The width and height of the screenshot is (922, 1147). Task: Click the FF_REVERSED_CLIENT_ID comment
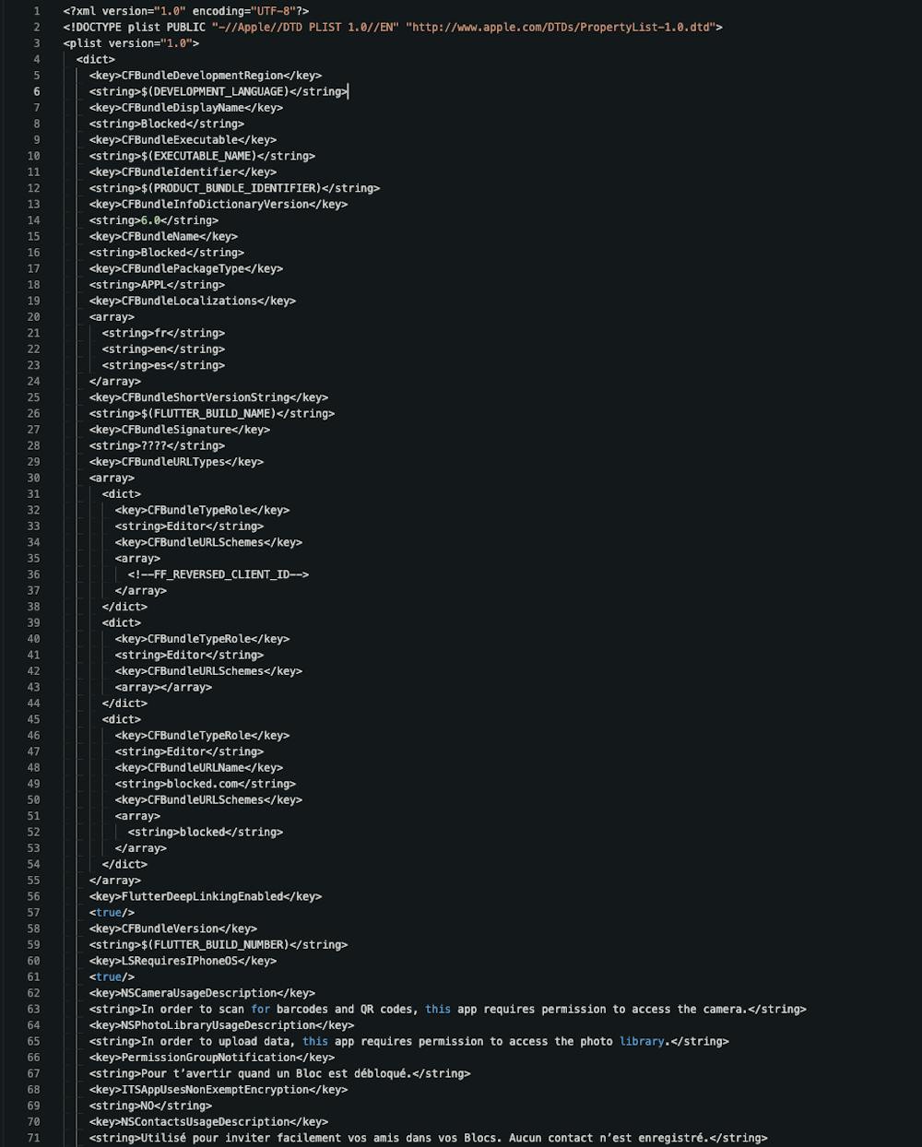[x=219, y=574]
